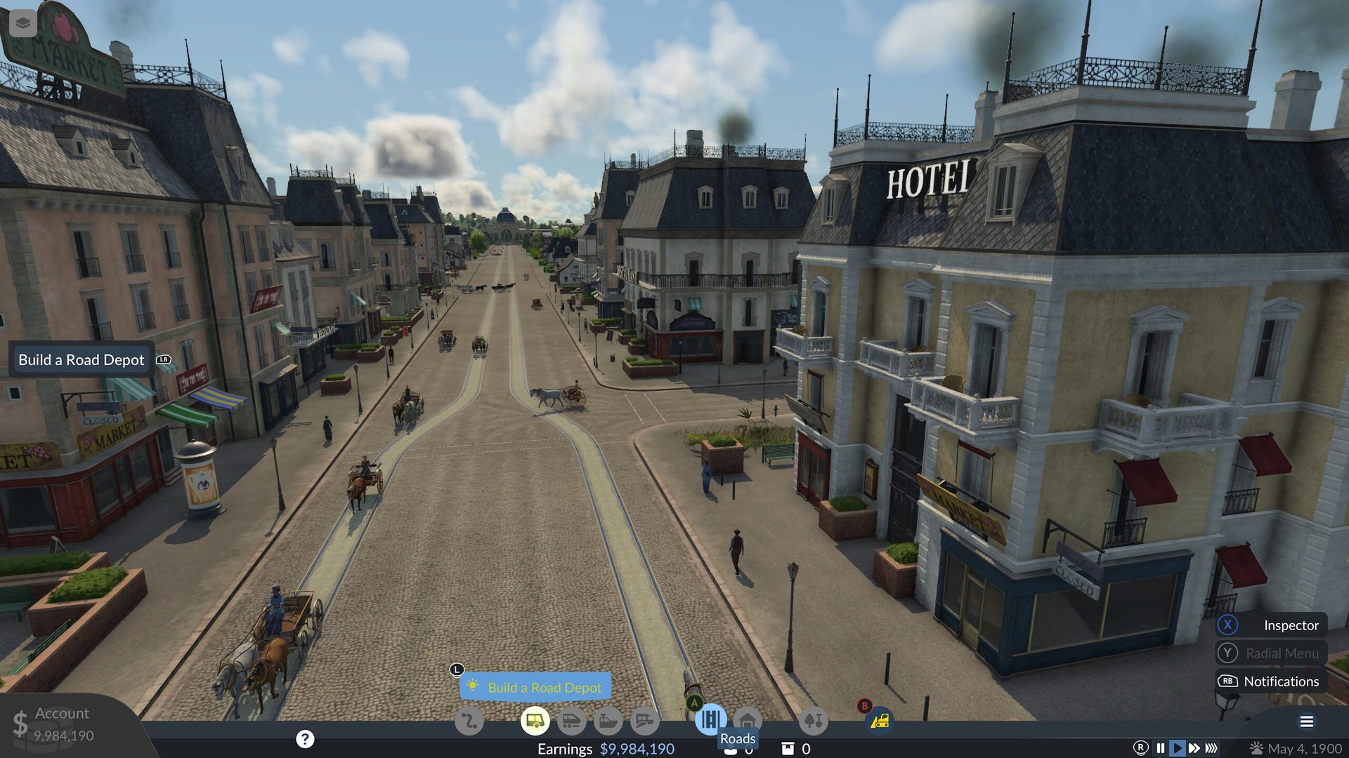Open the airplane air transport icon
Image resolution: width=1349 pixels, height=758 pixels.
(x=645, y=721)
